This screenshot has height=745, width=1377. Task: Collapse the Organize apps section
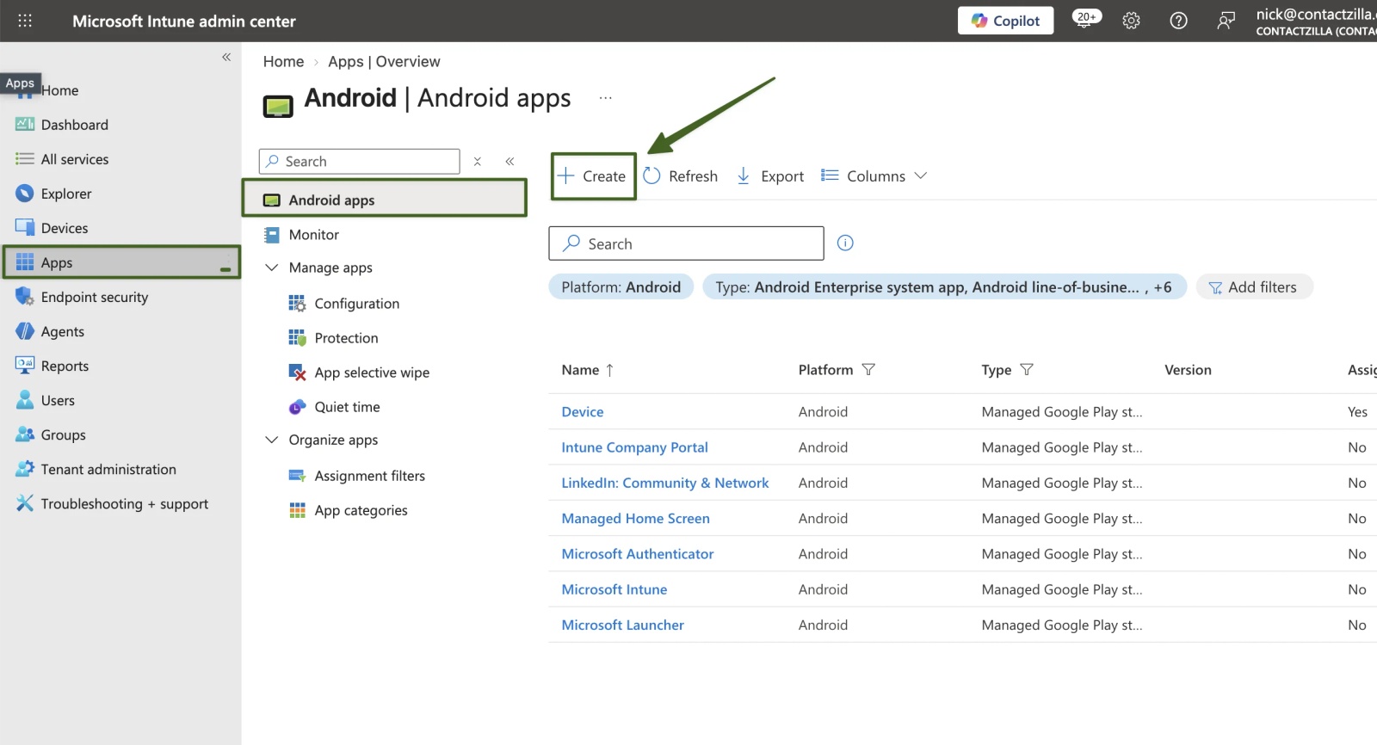pyautogui.click(x=272, y=440)
